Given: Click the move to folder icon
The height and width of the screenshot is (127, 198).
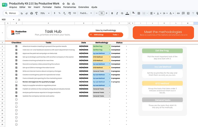Looking at the screenshot, I should 68,4.
